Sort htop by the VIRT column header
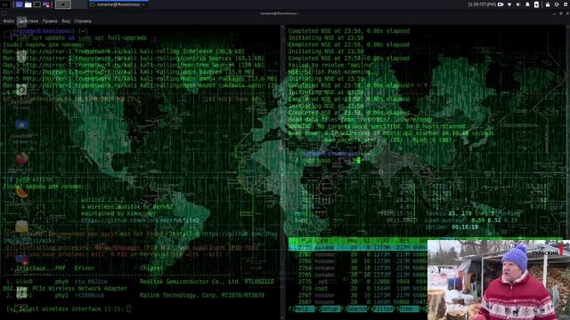570x320 pixels. [383, 241]
